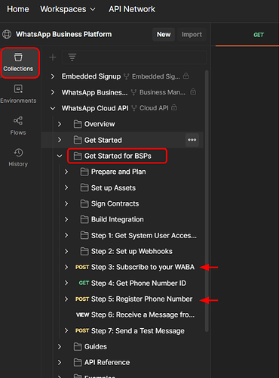Image resolution: width=279 pixels, height=378 pixels.
Task: Click the Import button
Action: pos(192,35)
